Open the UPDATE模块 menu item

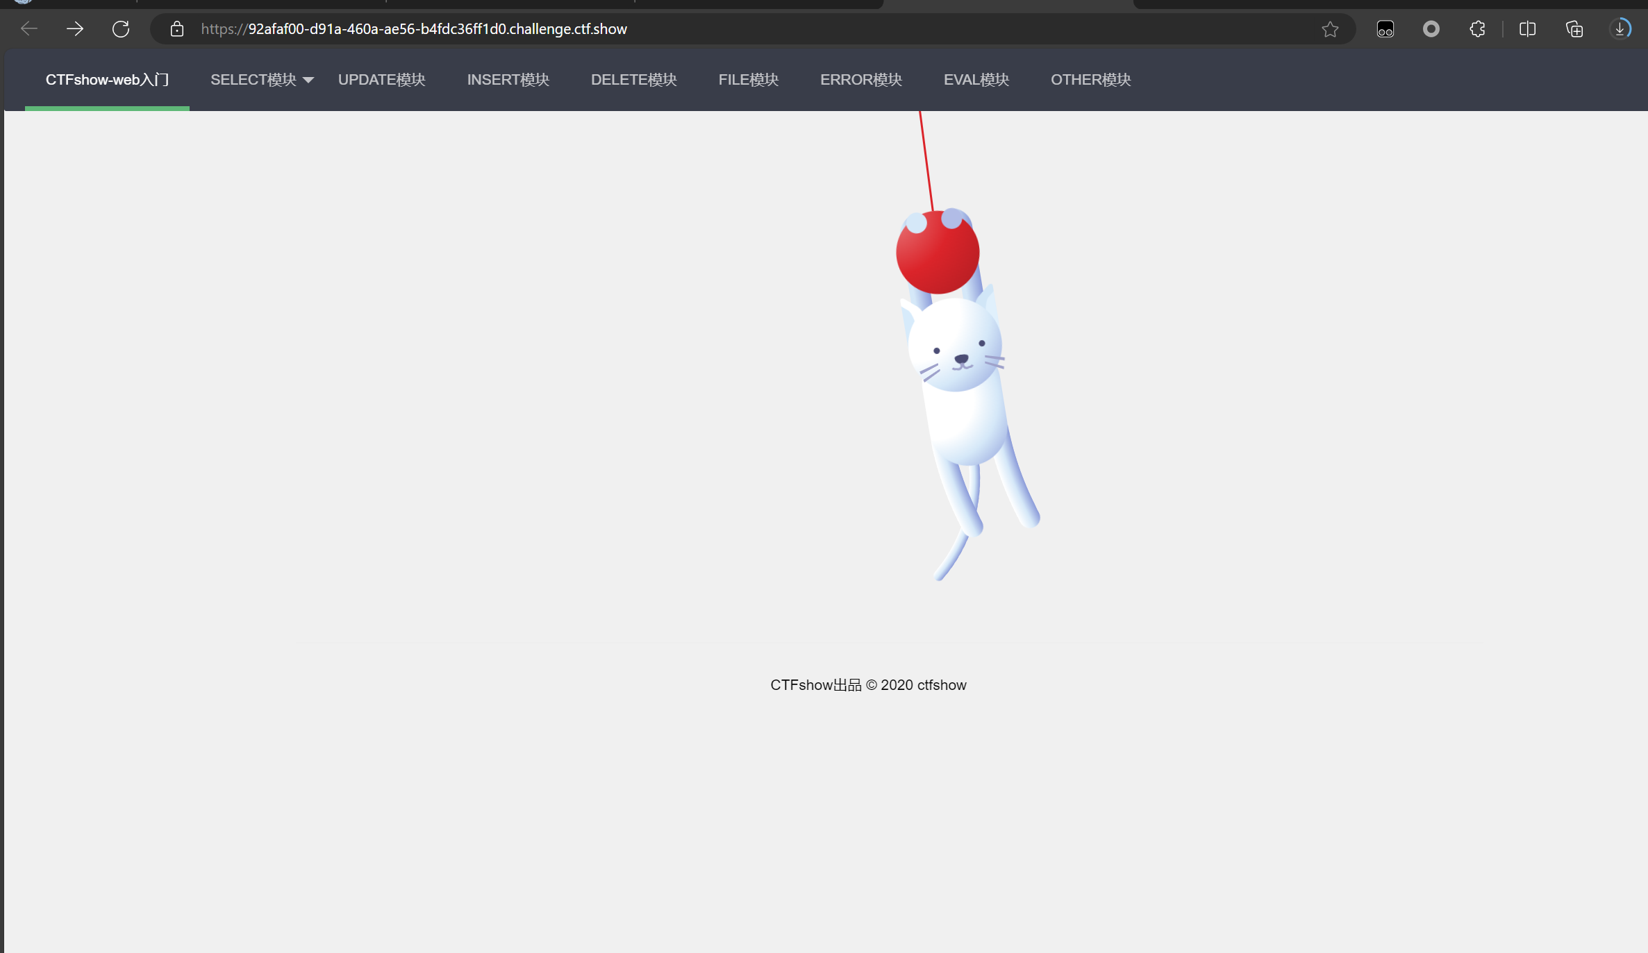pos(381,80)
